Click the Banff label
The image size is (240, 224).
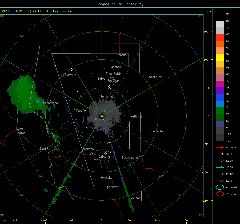pyautogui.click(x=44, y=148)
